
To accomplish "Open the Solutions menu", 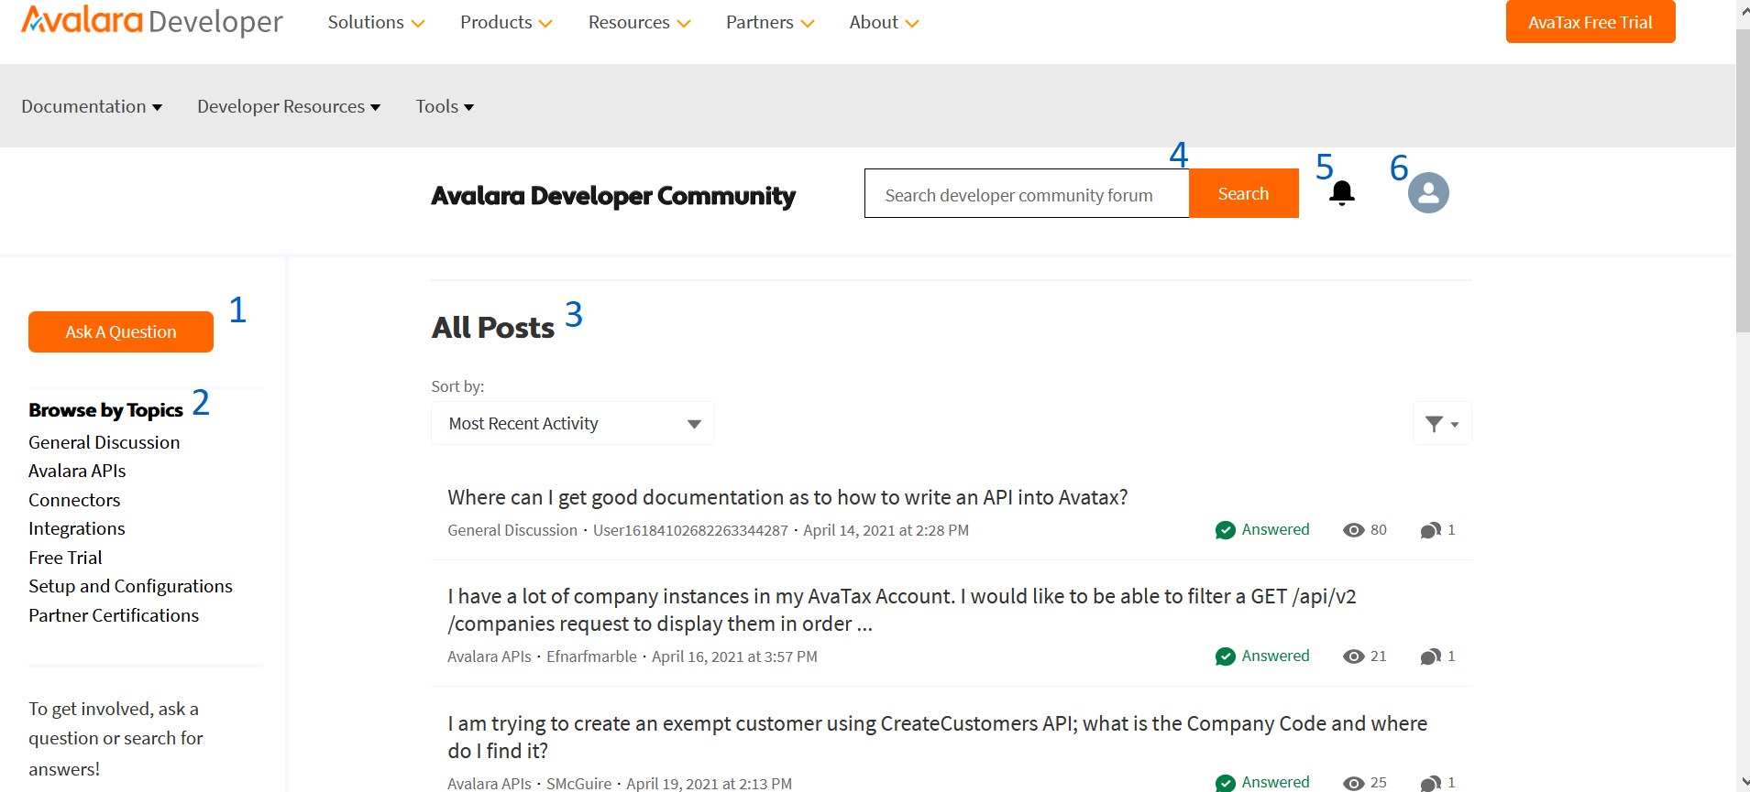I will point(376,23).
